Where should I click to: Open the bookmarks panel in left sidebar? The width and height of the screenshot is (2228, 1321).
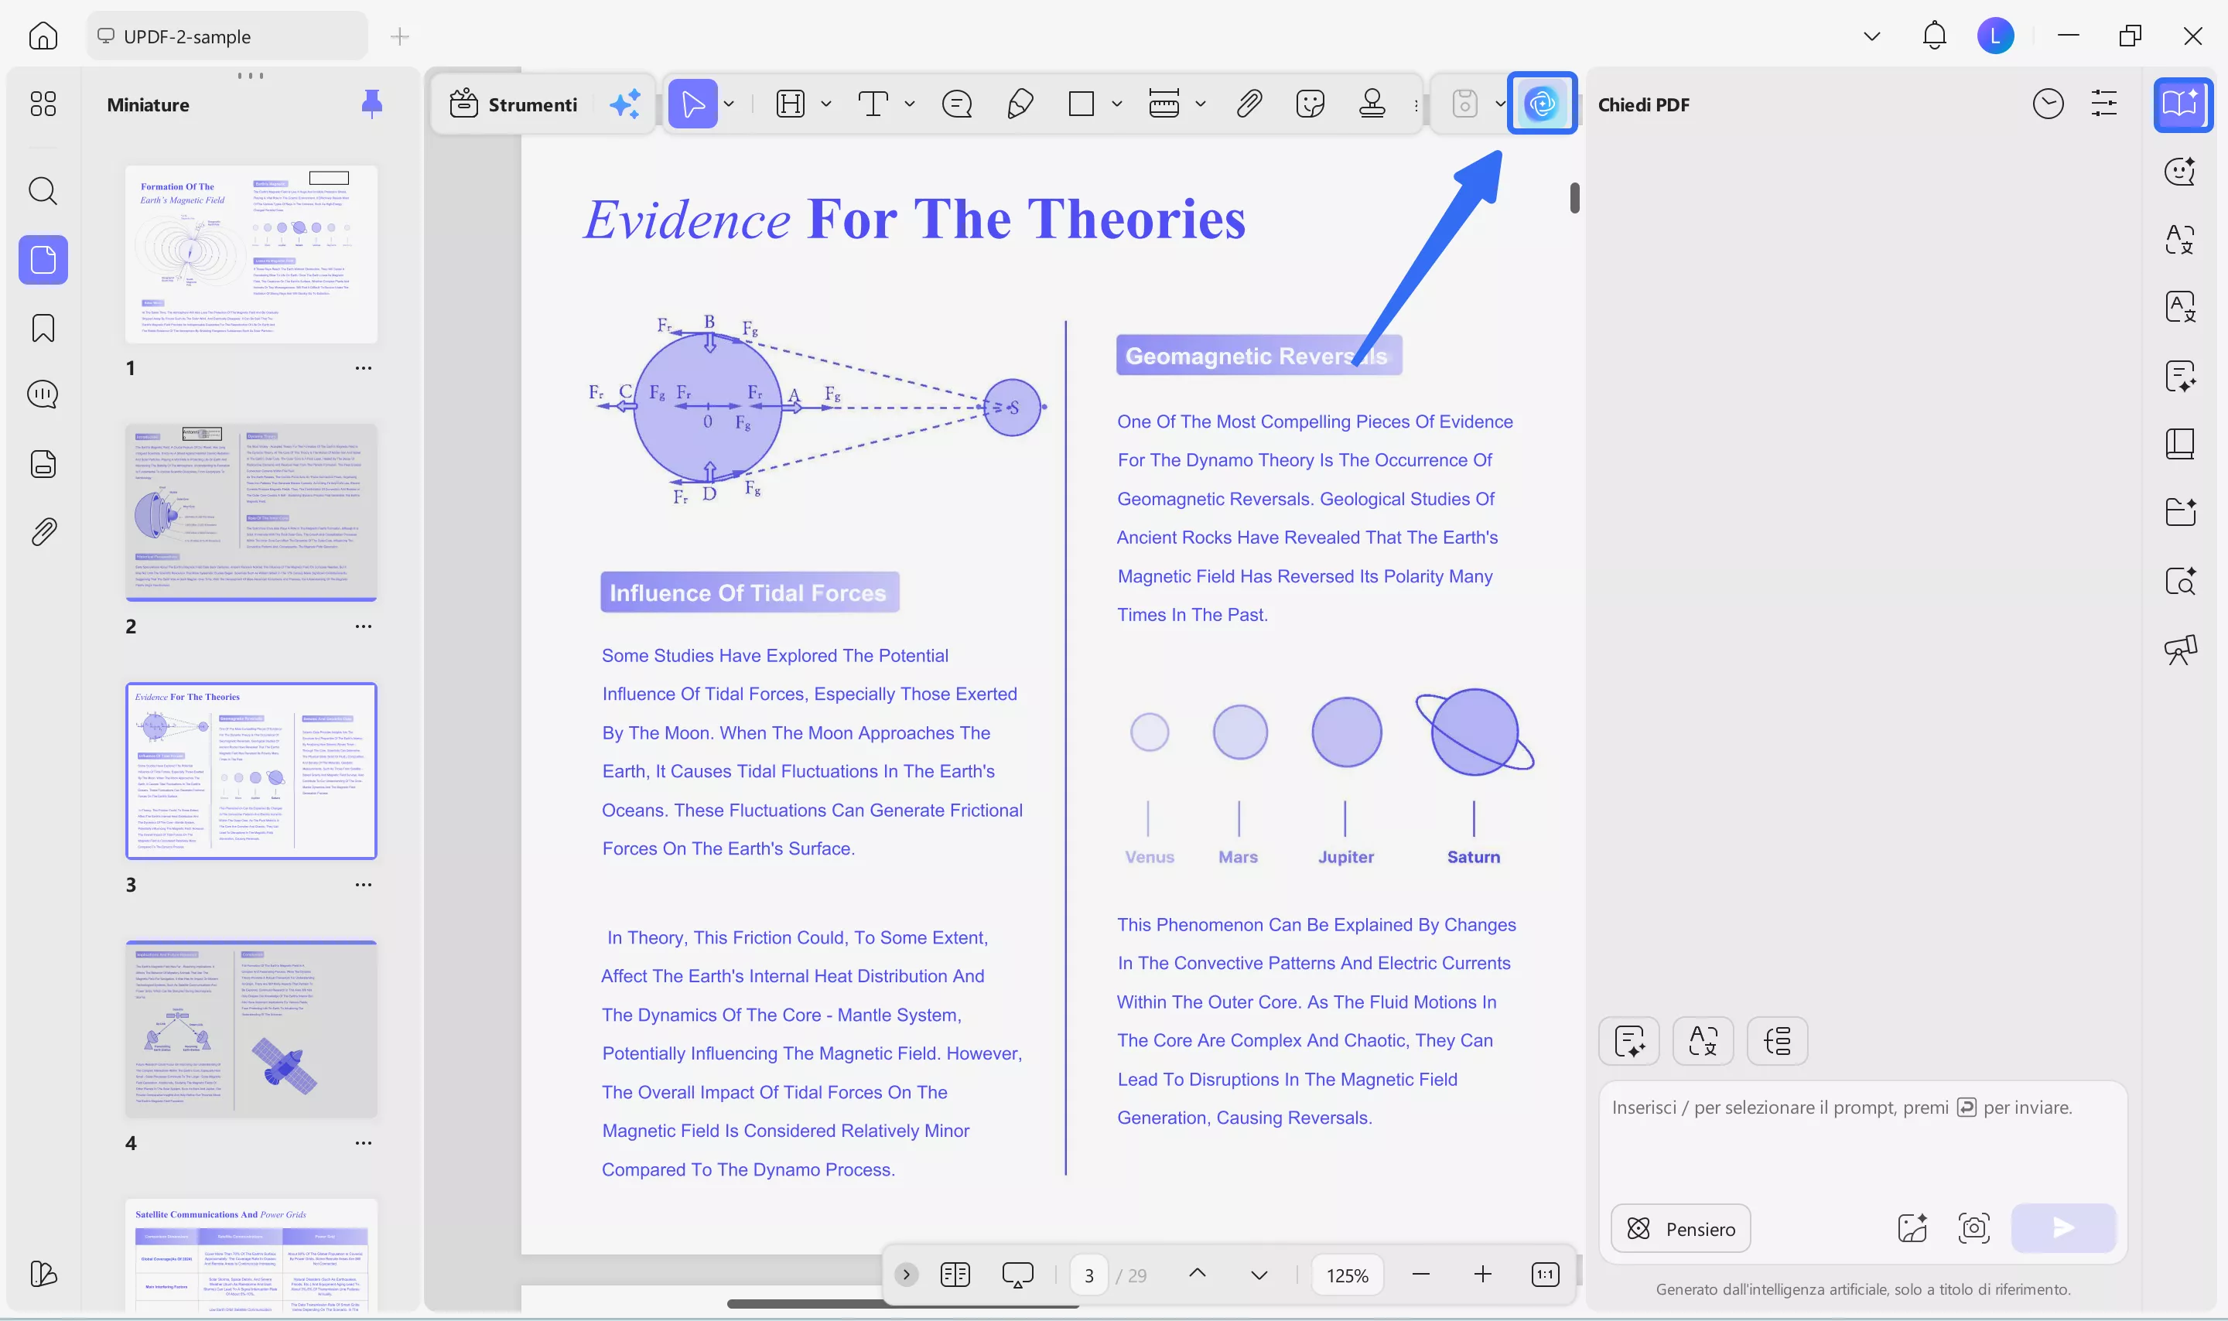[x=42, y=328]
